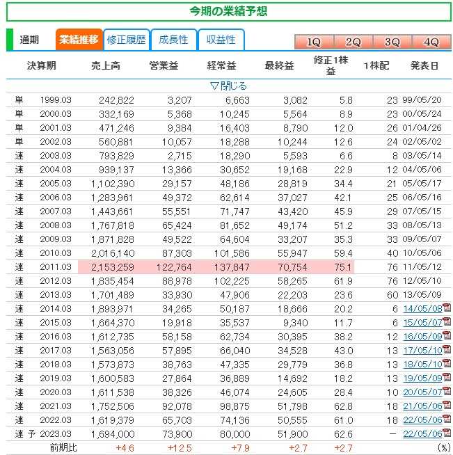Select highlighted ordinary profit 137,847
Screen dimensions: 453x455
point(232,267)
